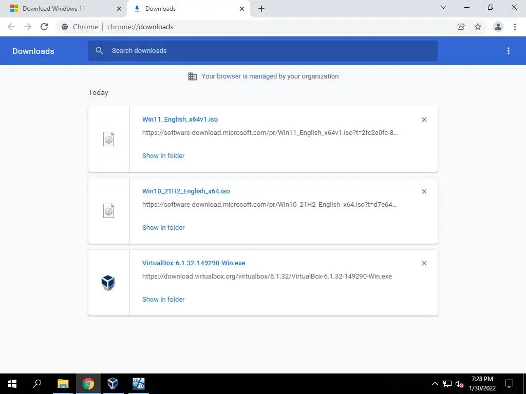Open the clock and date flyout
Viewport: 526px width, 394px height.
[482, 384]
